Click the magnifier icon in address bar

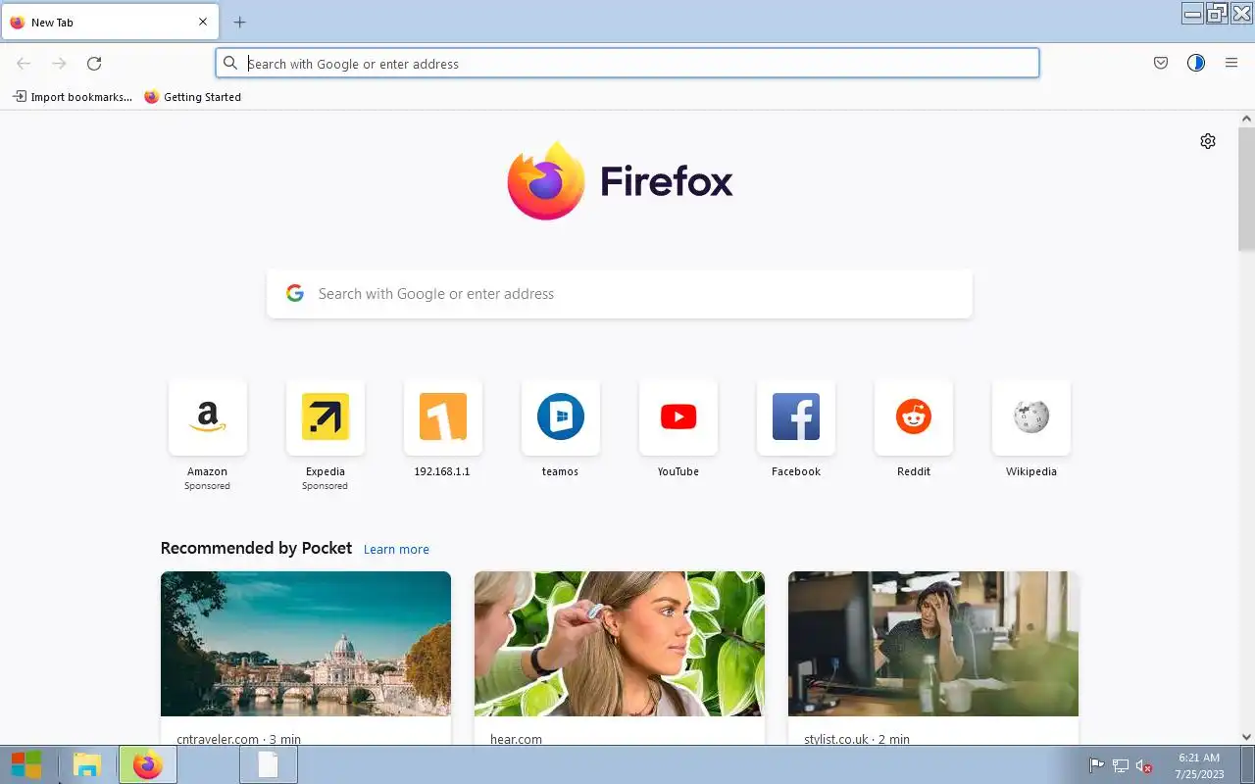click(230, 64)
